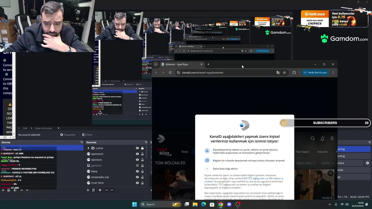This screenshot has width=372, height=209.
Task: Toggle visibility of Lumia source
Action: (x=137, y=148)
